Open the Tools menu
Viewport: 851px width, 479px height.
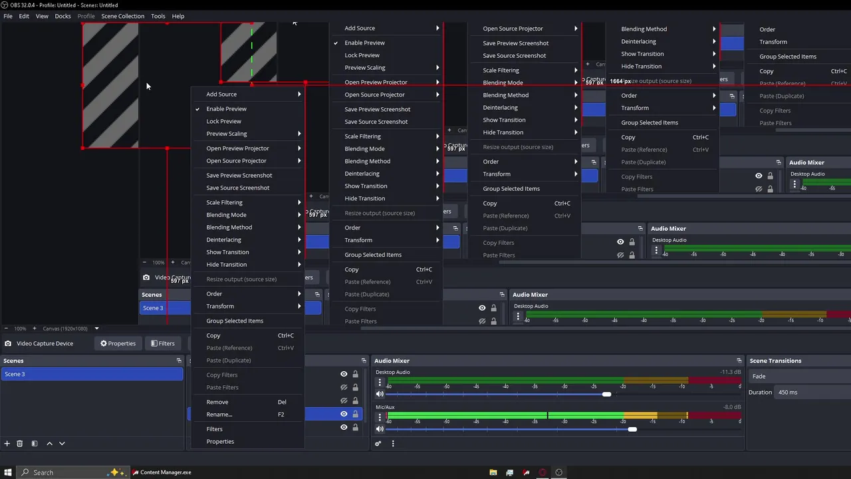tap(158, 16)
